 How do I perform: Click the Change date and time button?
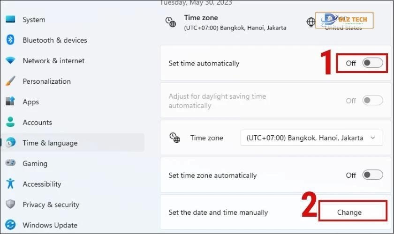(x=349, y=212)
